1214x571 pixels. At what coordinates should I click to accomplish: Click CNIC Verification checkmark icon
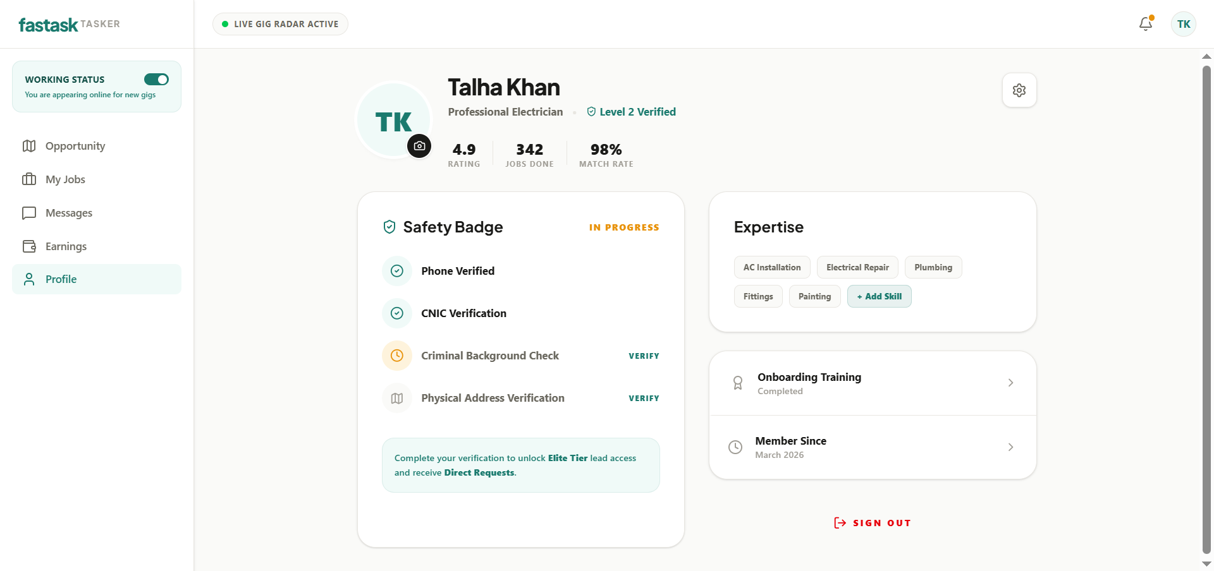(x=397, y=313)
